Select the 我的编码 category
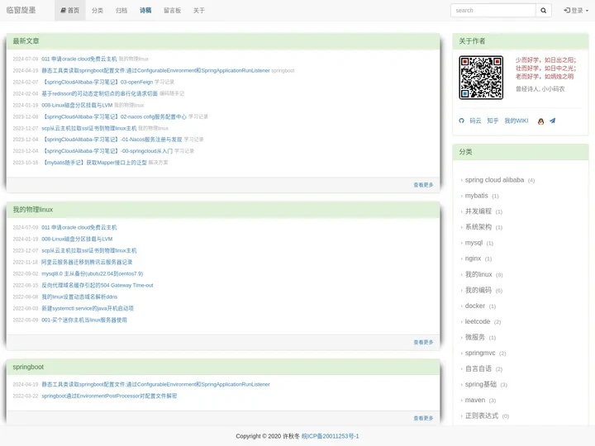The height and width of the screenshot is (446, 595). [x=478, y=290]
